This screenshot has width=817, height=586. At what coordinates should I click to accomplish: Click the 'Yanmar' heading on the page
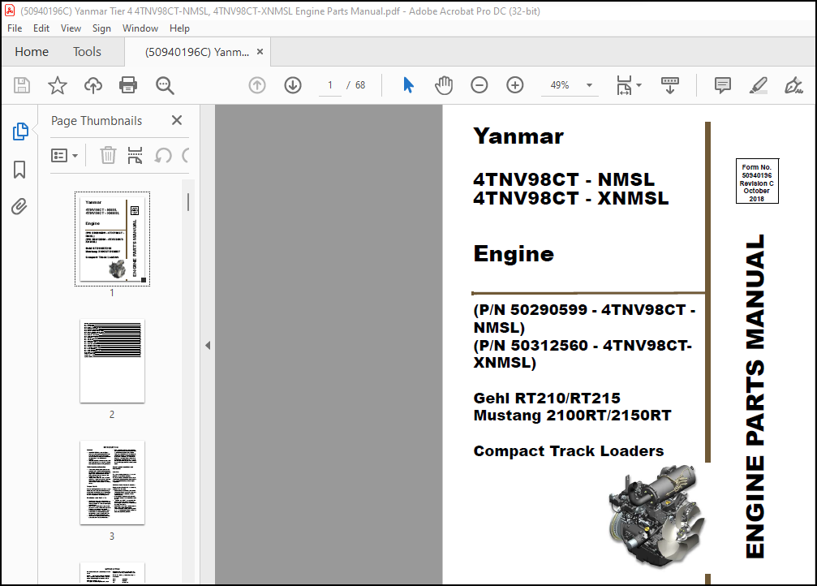pos(518,136)
